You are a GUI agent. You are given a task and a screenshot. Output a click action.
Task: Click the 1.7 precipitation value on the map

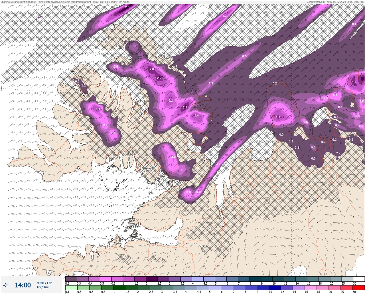point(279,117)
